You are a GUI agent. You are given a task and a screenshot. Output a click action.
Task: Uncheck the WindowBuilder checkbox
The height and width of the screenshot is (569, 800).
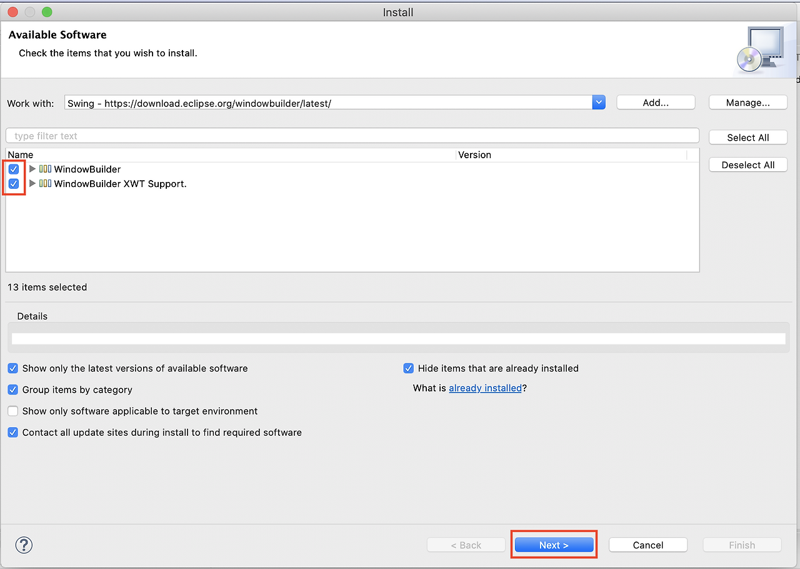14,169
